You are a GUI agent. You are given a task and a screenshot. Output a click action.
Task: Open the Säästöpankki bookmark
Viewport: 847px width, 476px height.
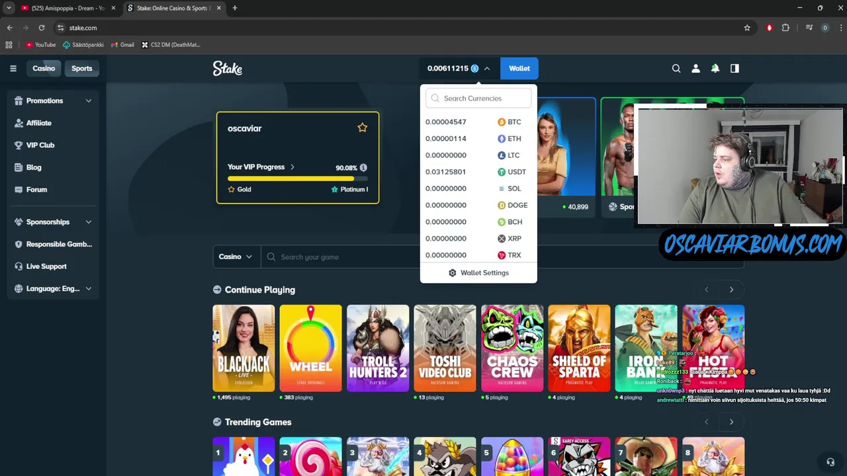point(83,45)
